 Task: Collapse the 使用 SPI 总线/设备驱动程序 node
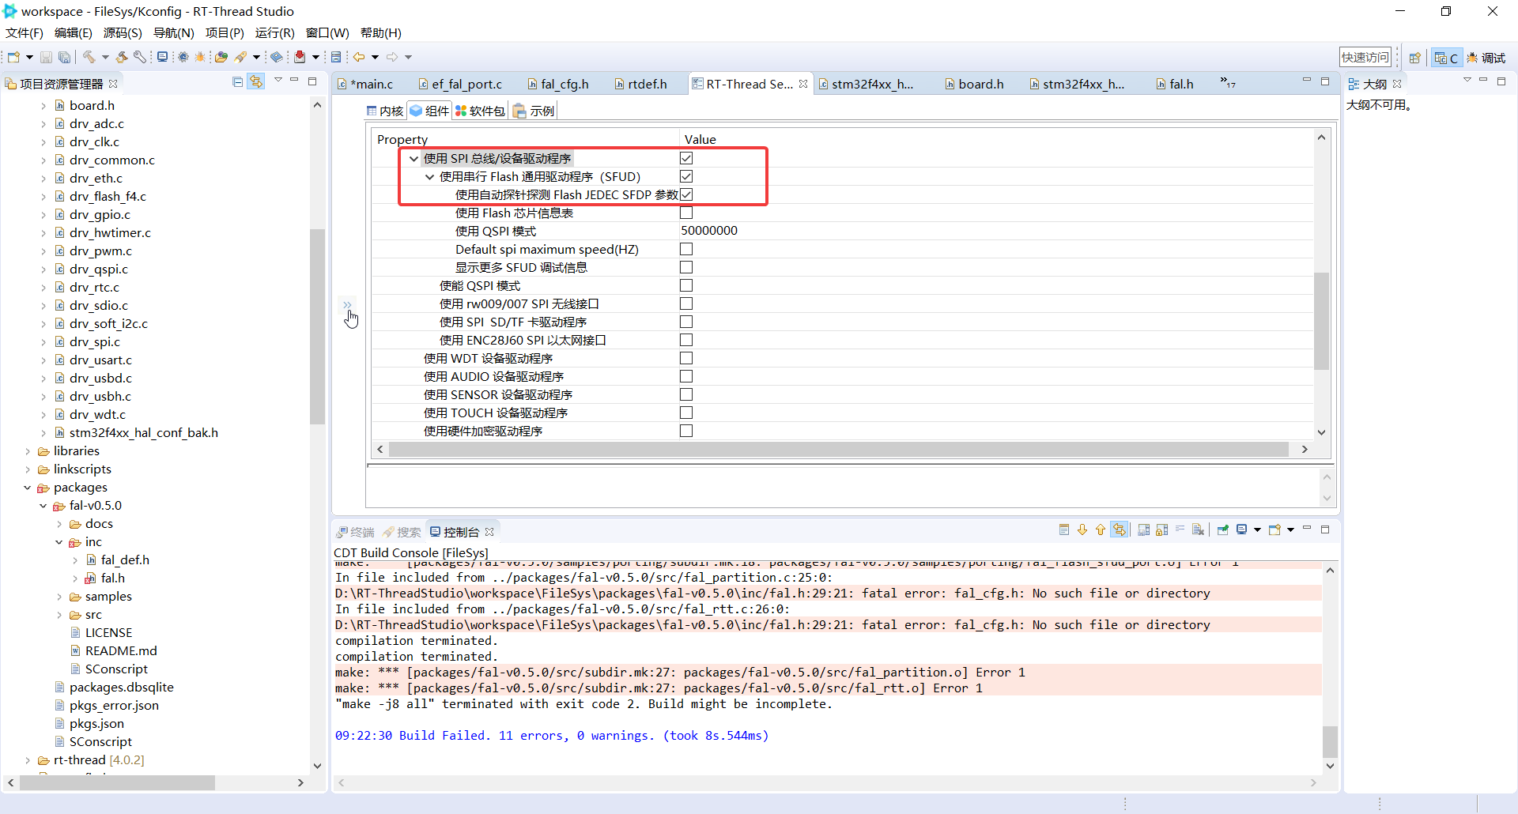[414, 158]
